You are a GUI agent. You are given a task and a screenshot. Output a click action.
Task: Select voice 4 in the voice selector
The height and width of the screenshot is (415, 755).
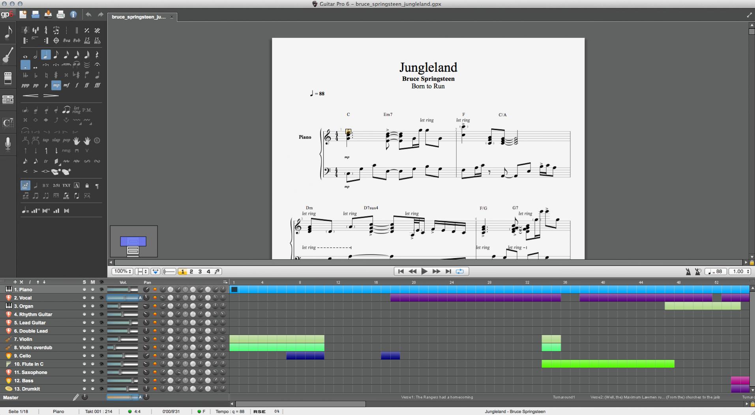pyautogui.click(x=209, y=271)
